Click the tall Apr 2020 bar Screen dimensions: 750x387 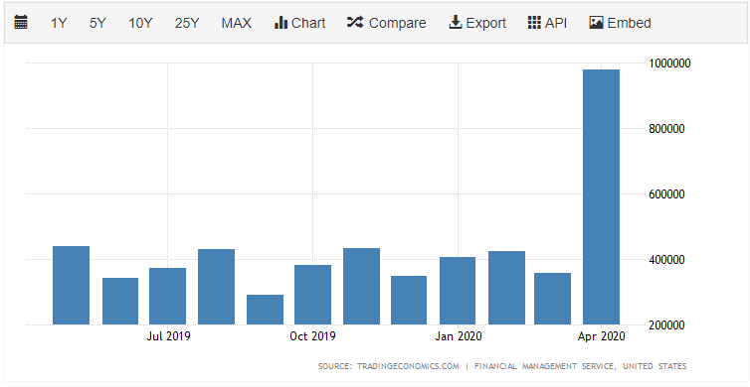click(601, 197)
